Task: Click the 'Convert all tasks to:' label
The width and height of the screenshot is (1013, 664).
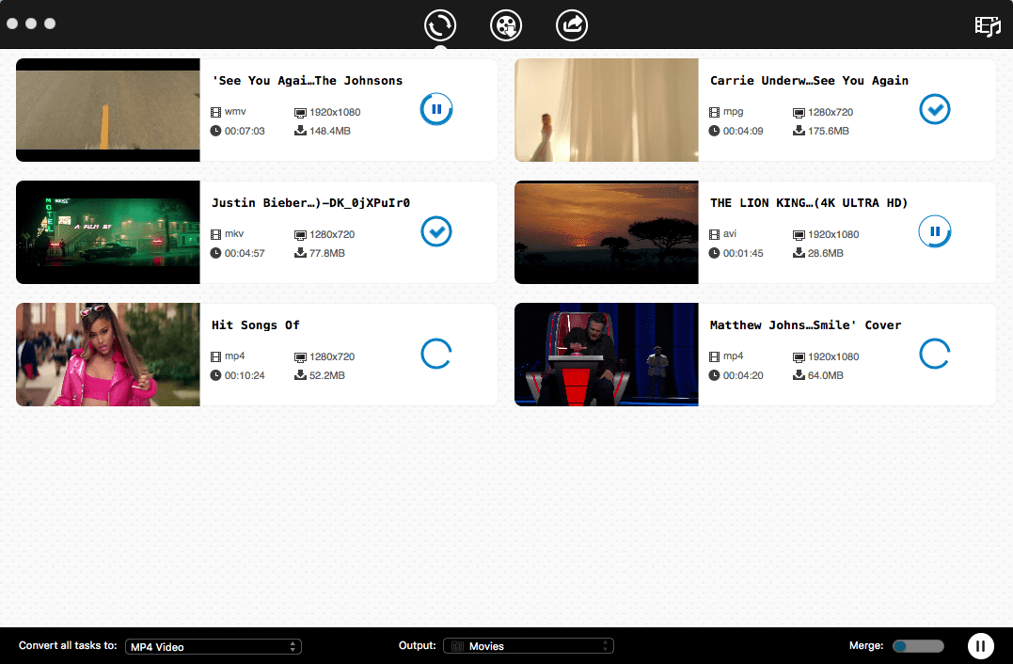Action: tap(68, 645)
